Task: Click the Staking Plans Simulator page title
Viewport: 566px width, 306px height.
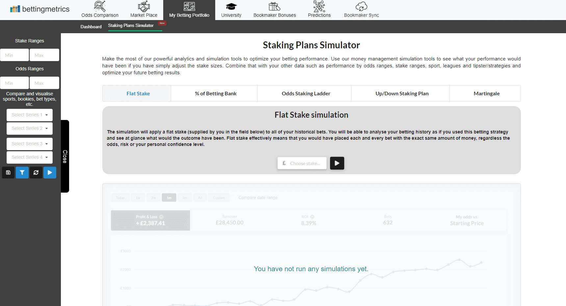Action: [x=311, y=45]
